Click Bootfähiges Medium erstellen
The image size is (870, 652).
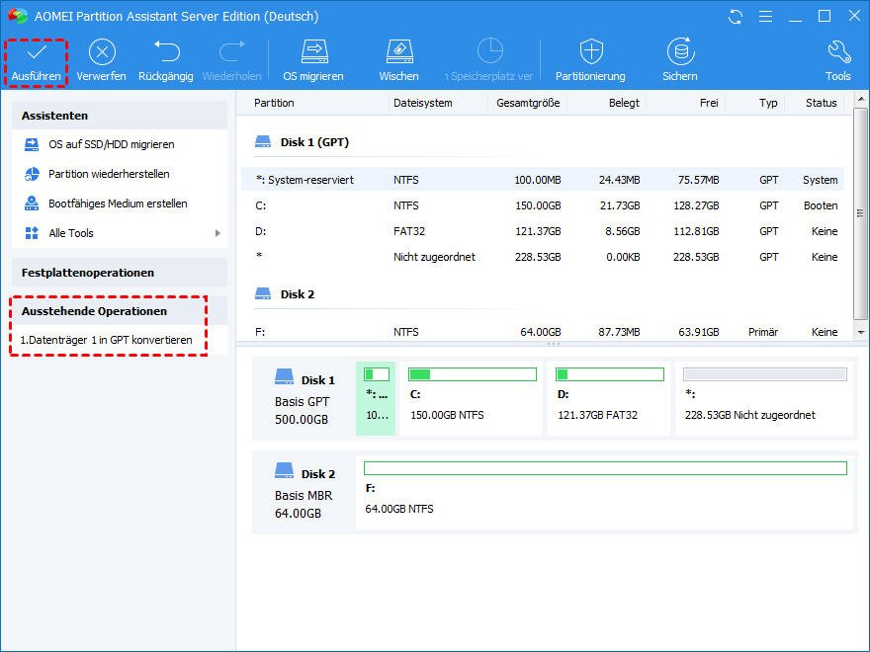[118, 204]
